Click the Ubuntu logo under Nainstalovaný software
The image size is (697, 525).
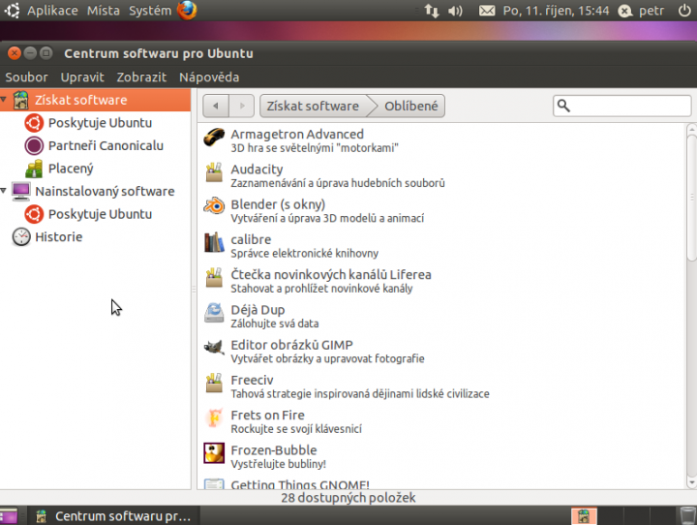coord(34,214)
